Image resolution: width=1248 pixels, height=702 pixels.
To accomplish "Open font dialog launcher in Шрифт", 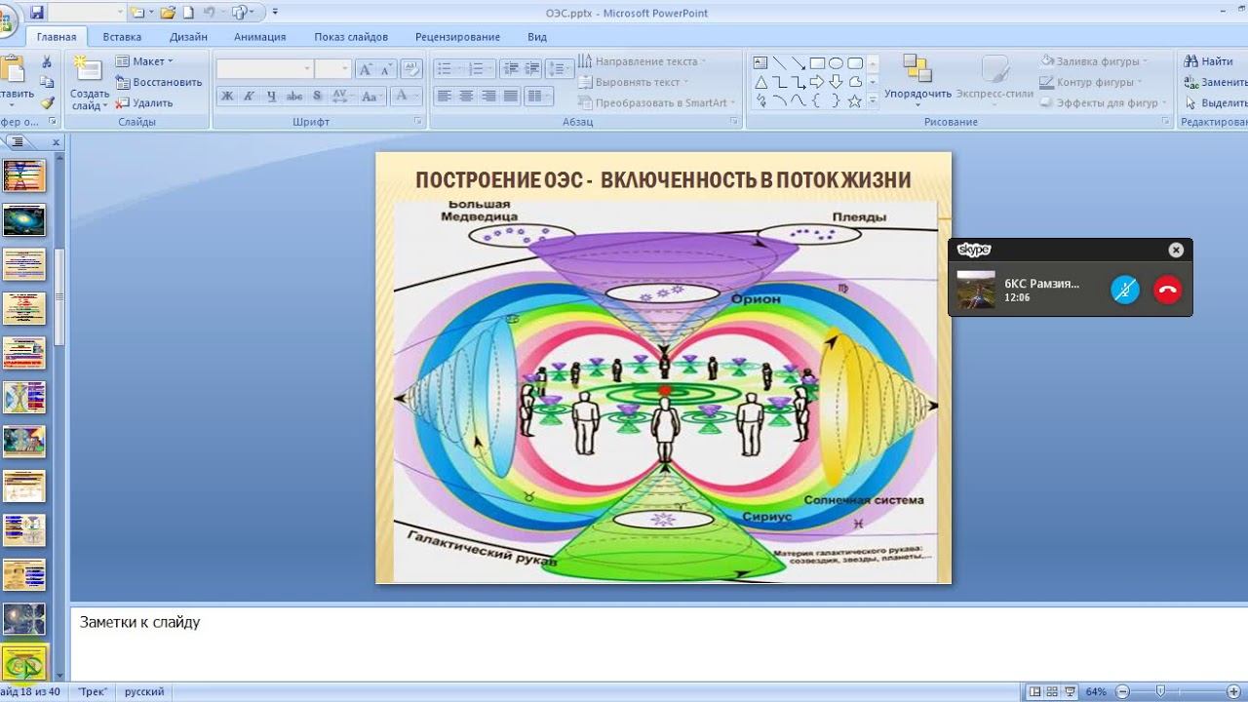I will click(417, 122).
